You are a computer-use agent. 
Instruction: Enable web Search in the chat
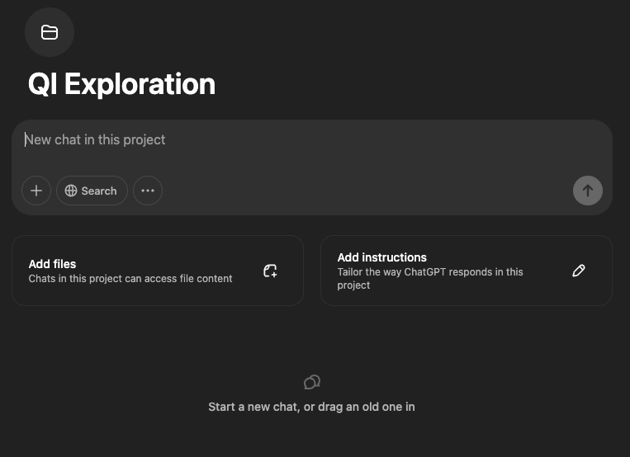pos(92,191)
